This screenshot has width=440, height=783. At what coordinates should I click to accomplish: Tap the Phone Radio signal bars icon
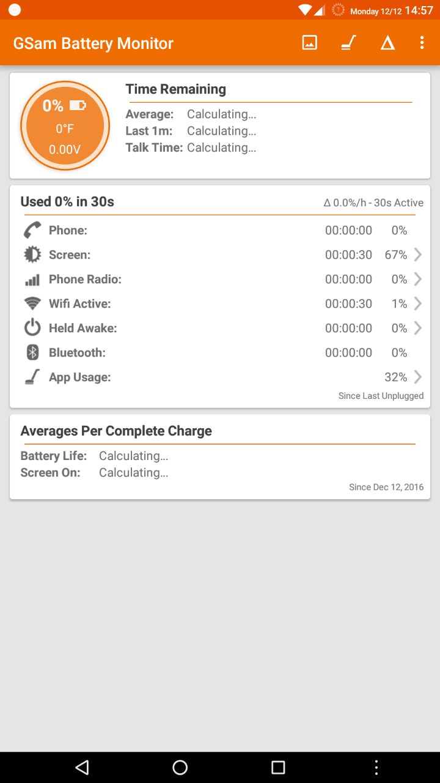coord(32,280)
